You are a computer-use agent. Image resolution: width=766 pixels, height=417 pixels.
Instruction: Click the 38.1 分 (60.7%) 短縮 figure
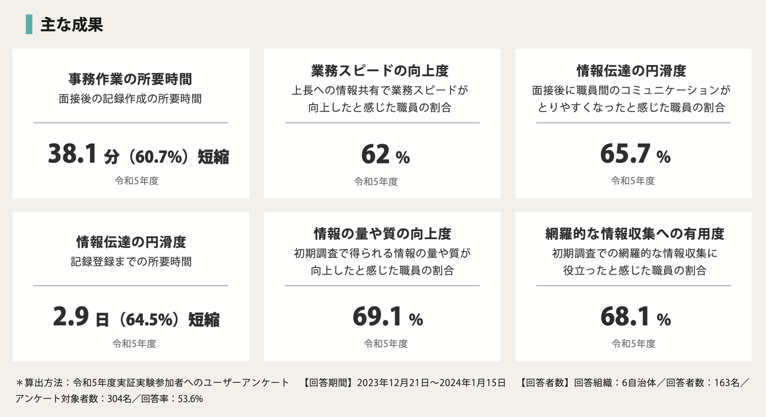click(x=138, y=155)
